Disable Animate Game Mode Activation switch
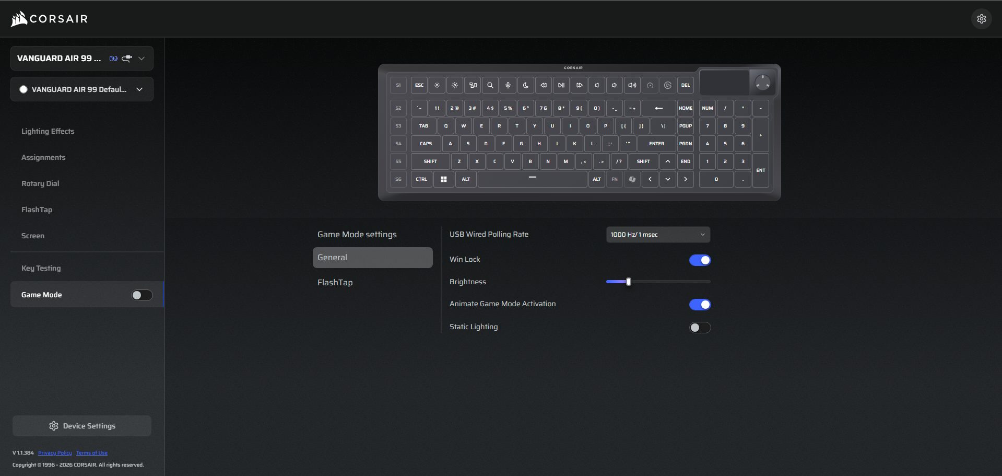The image size is (1002, 476). (x=700, y=305)
